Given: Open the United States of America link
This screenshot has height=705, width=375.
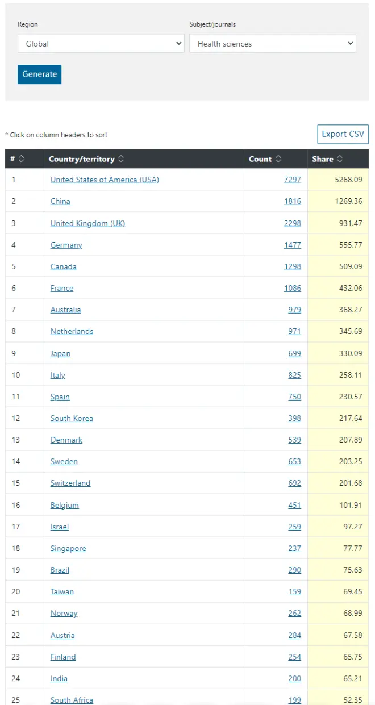Looking at the screenshot, I should pyautogui.click(x=105, y=180).
